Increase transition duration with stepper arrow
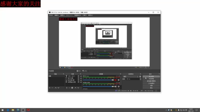 point(140,78)
